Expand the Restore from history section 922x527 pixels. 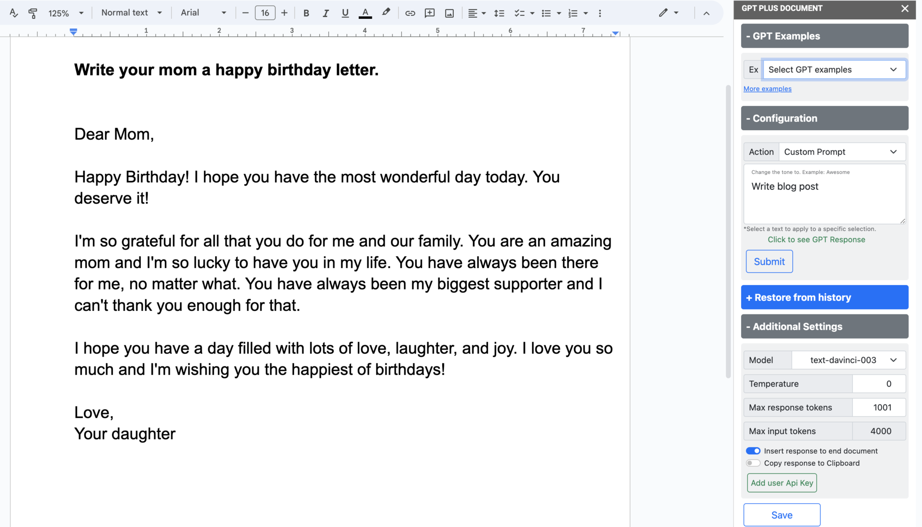pos(824,297)
